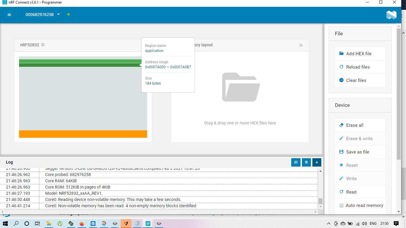Image resolution: width=406 pixels, height=228 pixels.
Task: Click the Reset device button
Action: tap(360, 165)
